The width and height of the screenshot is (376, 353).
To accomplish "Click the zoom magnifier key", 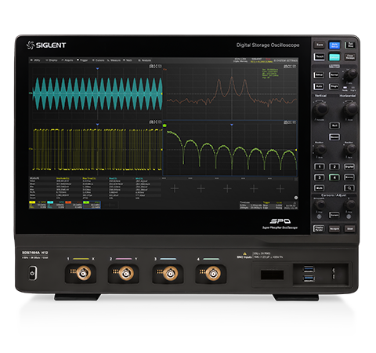I will click(x=349, y=188).
